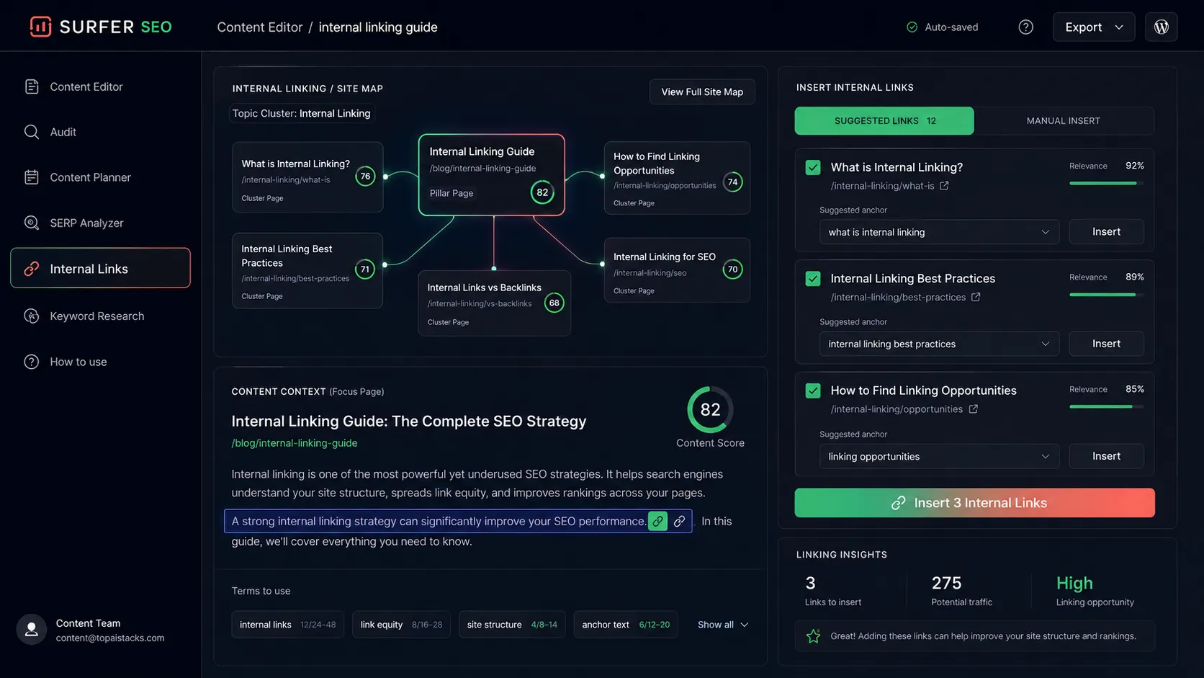The image size is (1204, 678).
Task: Click the Audit magnifier icon
Action: 32,132
